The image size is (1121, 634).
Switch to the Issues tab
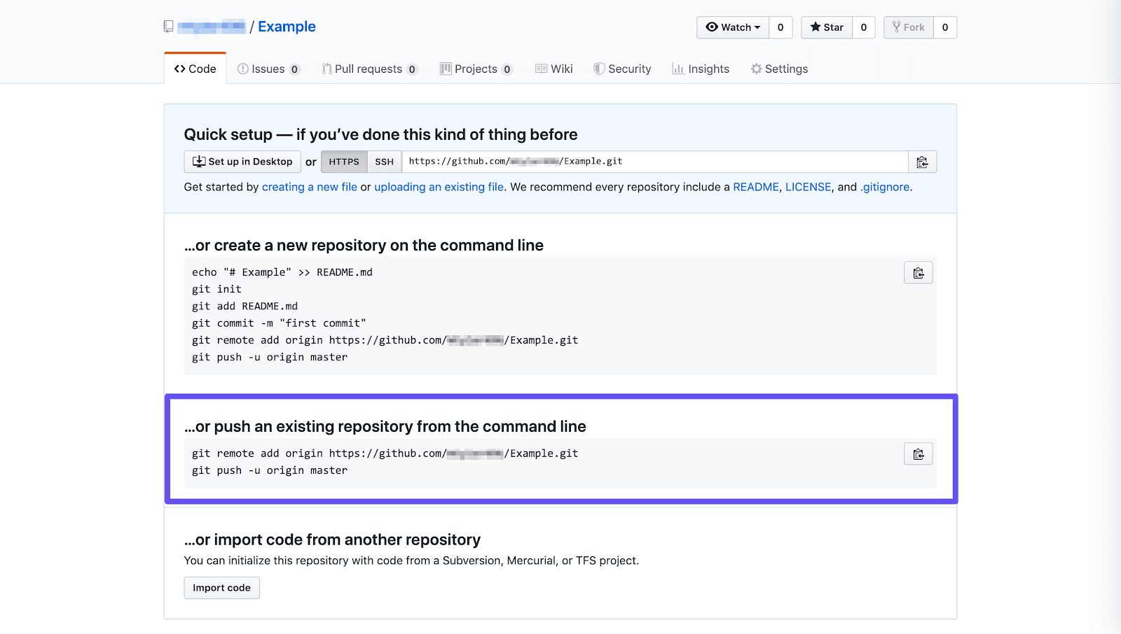(x=268, y=69)
